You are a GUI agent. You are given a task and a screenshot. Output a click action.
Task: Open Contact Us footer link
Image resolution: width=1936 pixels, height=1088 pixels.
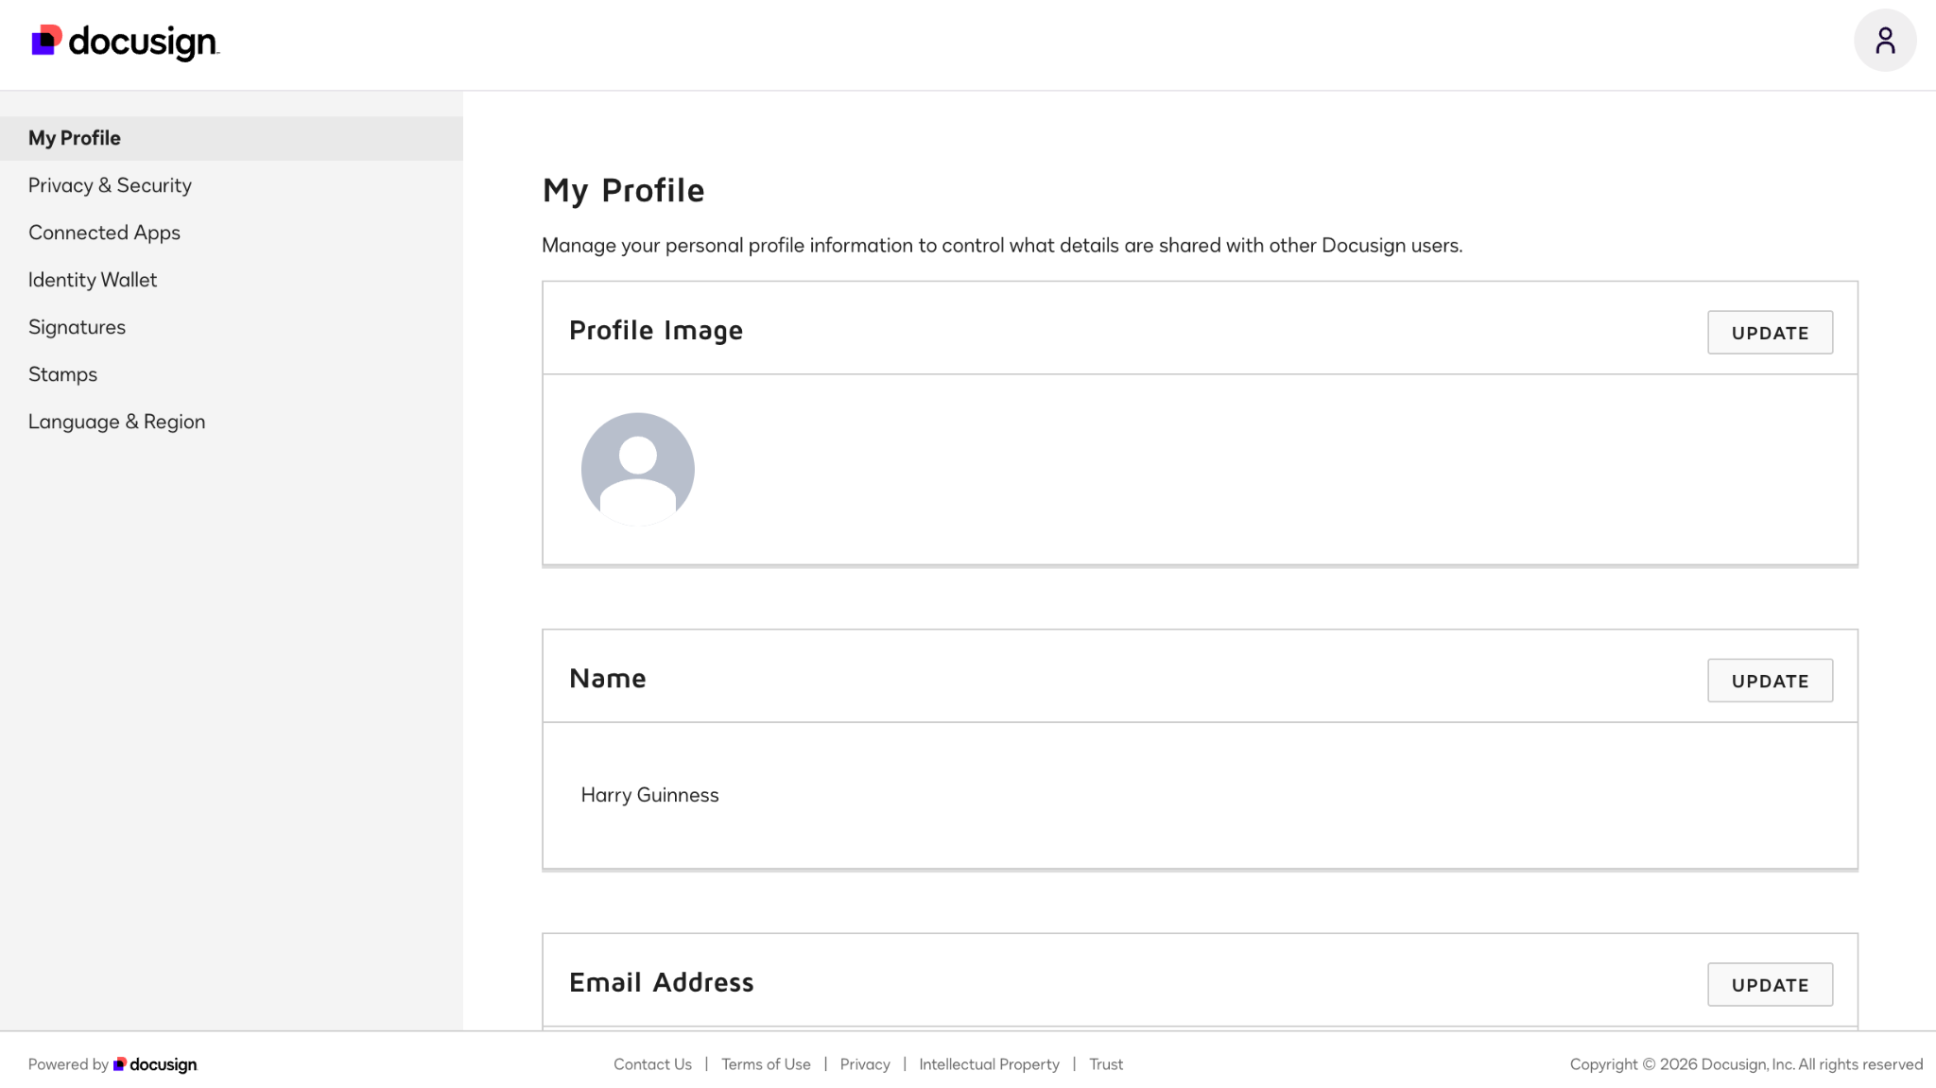(652, 1064)
